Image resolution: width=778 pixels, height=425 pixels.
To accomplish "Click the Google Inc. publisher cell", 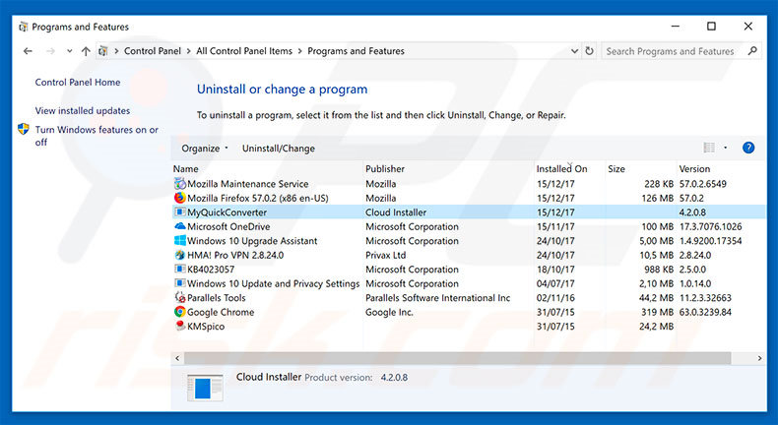I will [x=389, y=313].
